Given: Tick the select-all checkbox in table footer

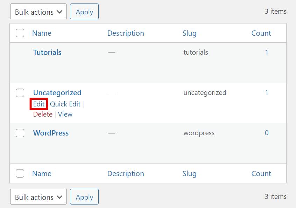Looking at the screenshot, I should click(x=20, y=173).
